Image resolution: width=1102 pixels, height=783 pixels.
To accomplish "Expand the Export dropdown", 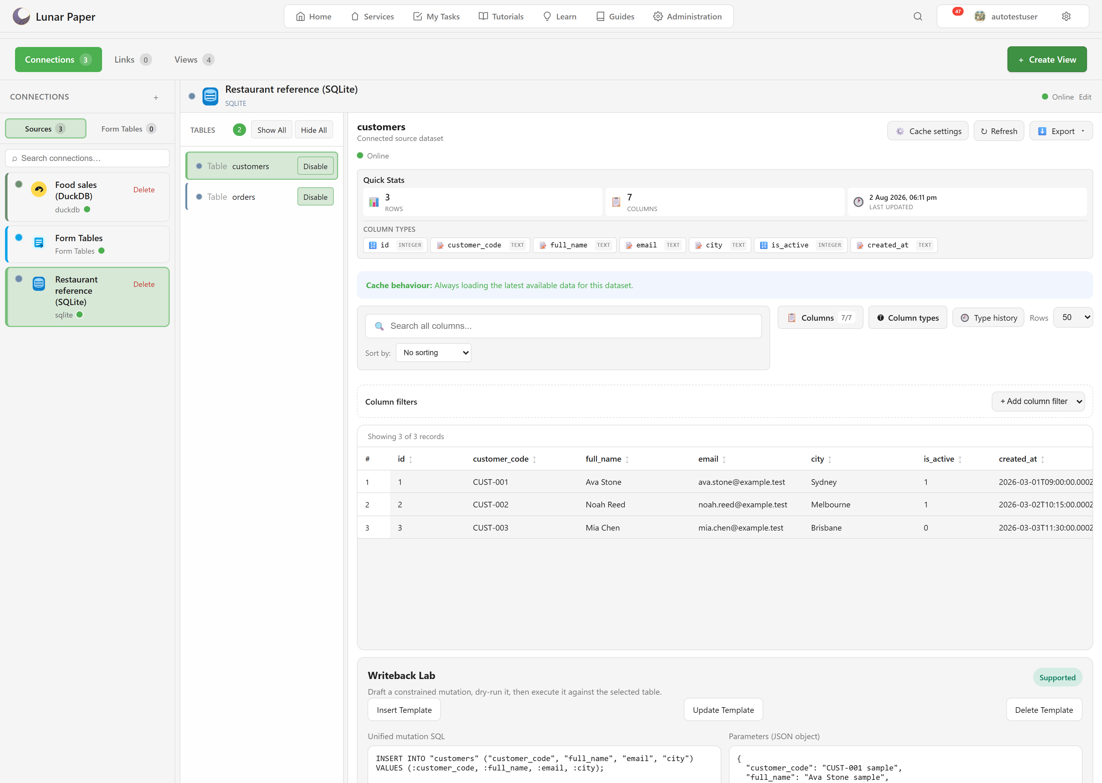I will click(x=1061, y=131).
